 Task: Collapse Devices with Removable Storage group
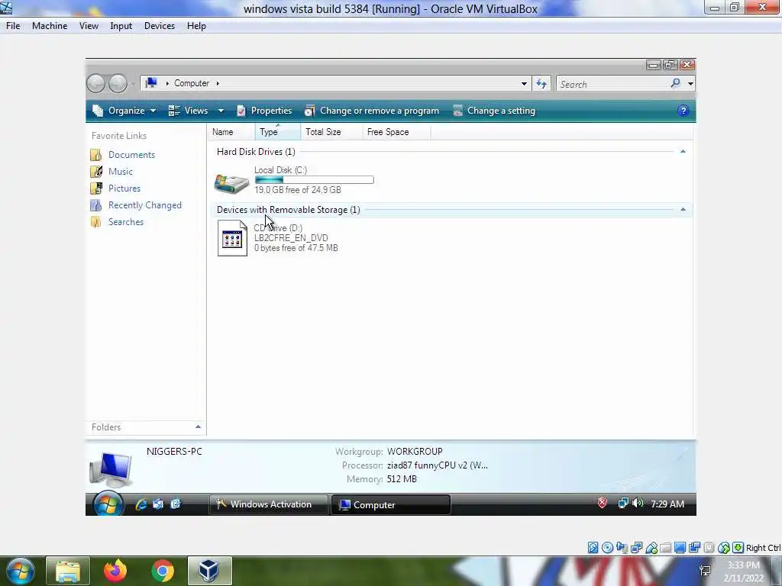click(x=683, y=210)
